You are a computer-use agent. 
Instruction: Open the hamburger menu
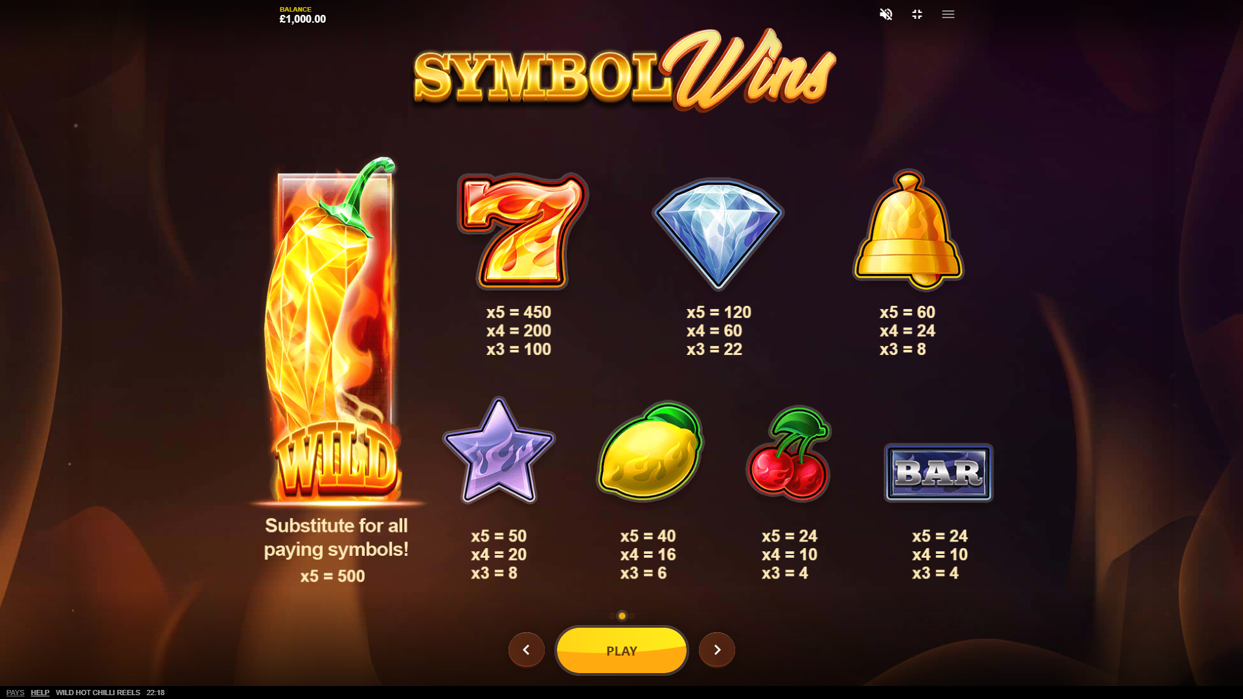tap(948, 14)
